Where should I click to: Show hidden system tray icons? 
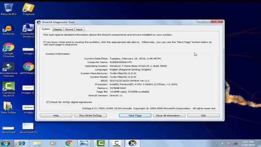click(217, 143)
